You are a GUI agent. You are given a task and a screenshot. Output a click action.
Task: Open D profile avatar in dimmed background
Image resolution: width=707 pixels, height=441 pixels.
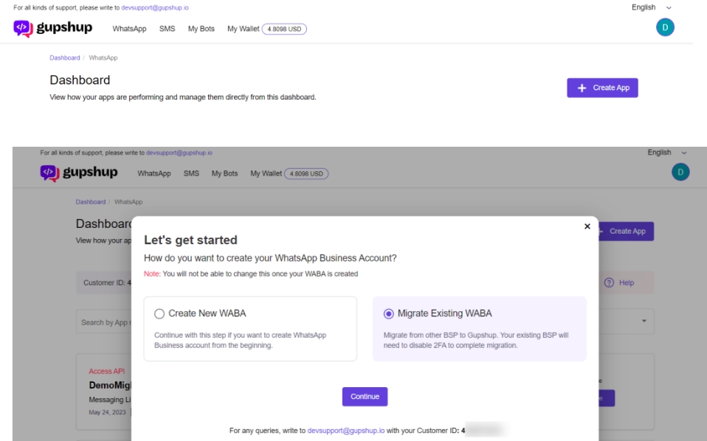pos(680,172)
